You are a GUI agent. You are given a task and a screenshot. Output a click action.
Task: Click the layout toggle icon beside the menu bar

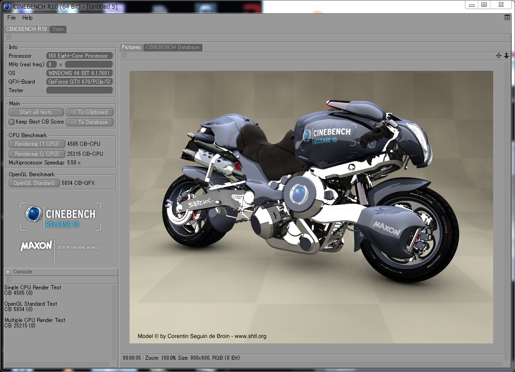point(507,17)
